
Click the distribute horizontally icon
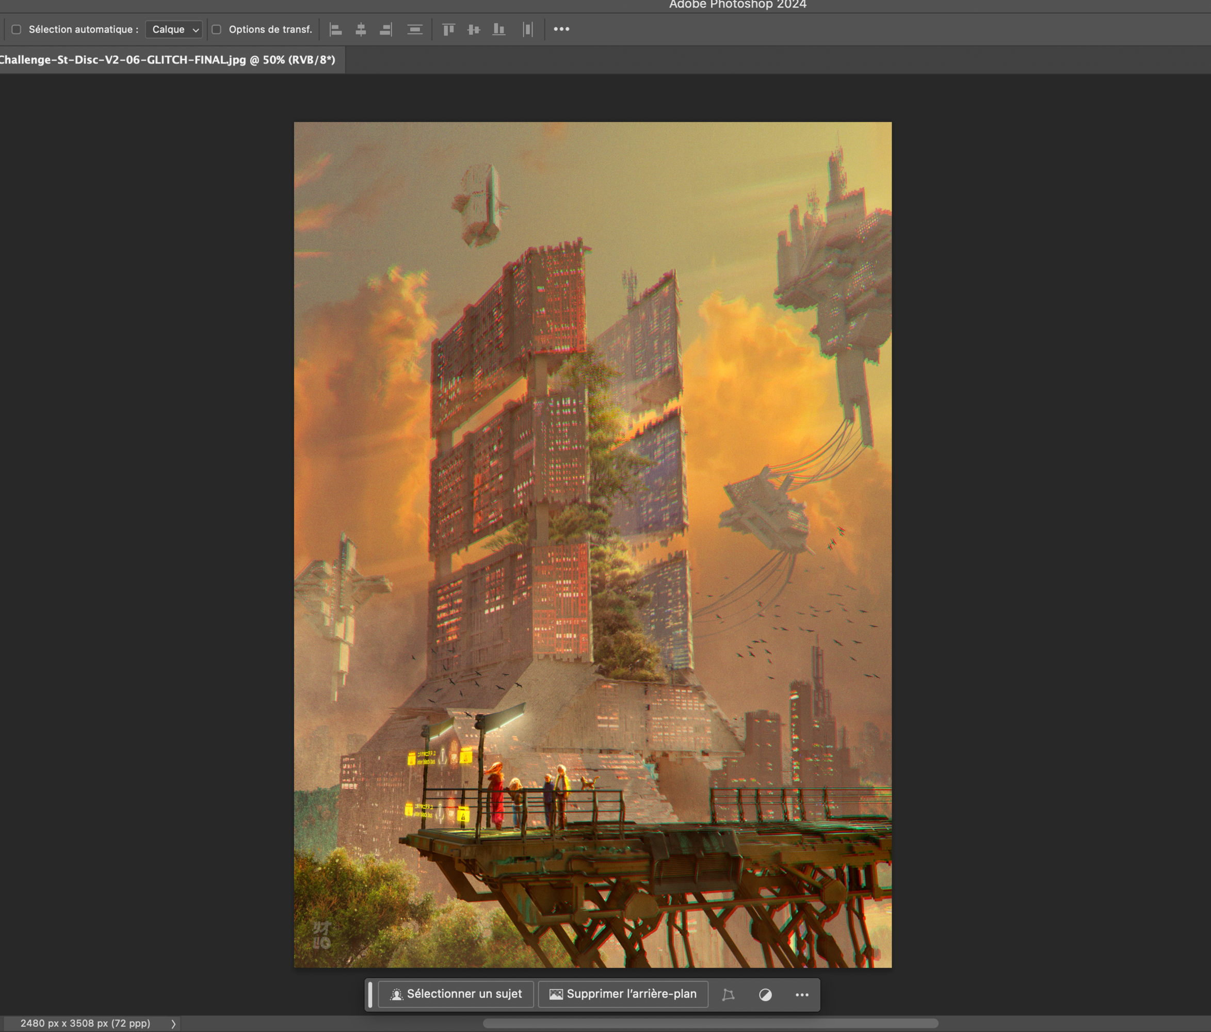528,29
